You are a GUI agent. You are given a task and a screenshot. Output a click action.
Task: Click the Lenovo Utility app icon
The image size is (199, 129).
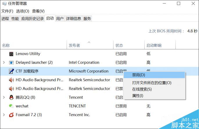11,54
